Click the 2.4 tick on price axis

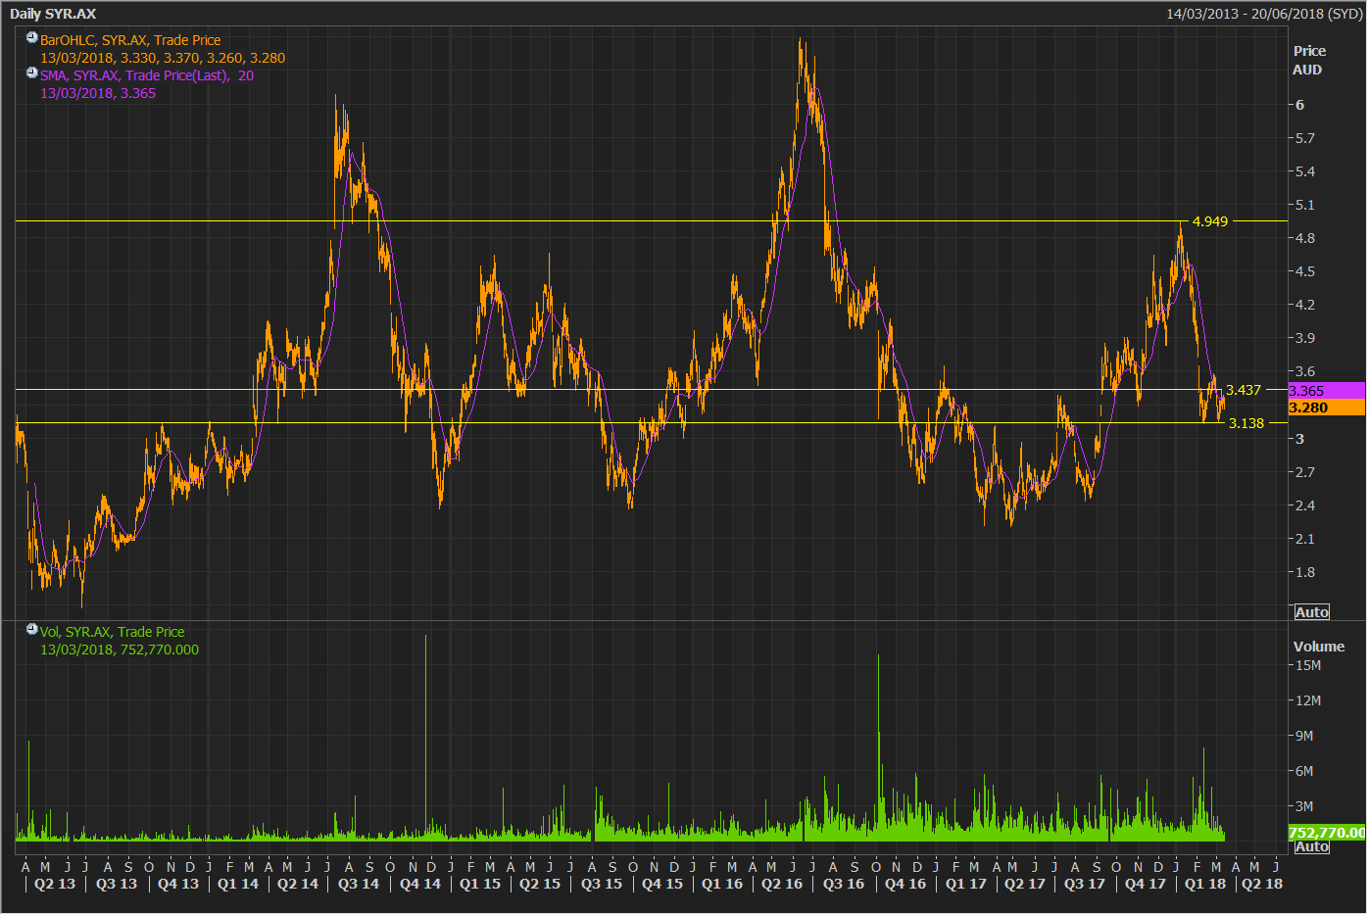(1305, 506)
